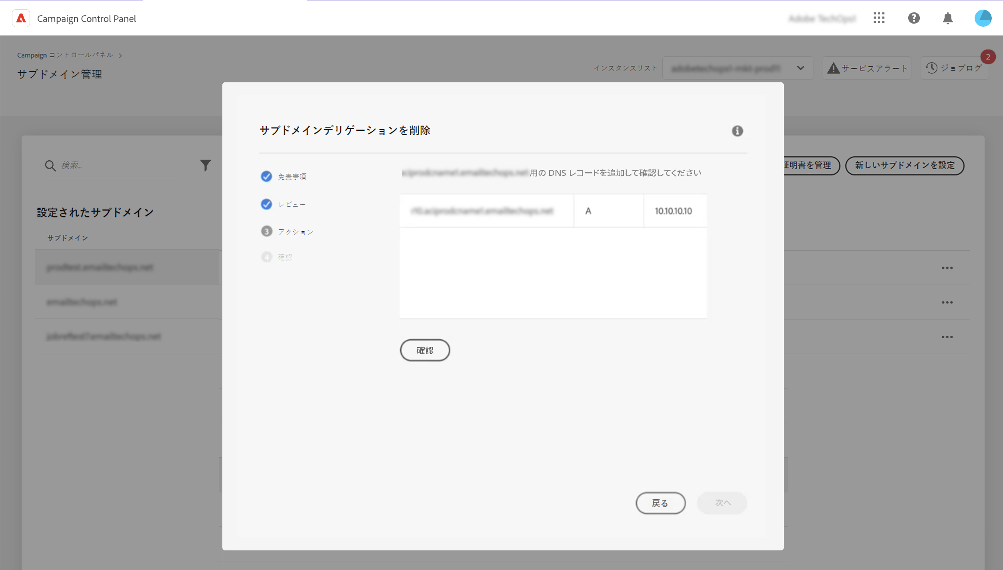
Task: Open サービスアラート menu
Action: (867, 68)
